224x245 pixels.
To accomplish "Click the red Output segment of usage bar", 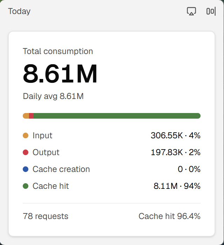I will (x=31, y=116).
